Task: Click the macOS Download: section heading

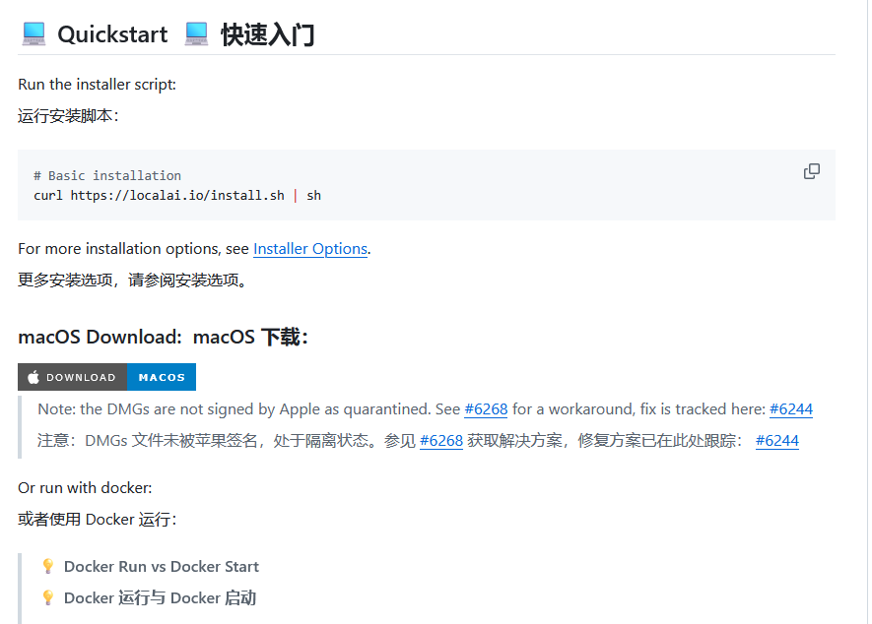Action: click(x=98, y=335)
